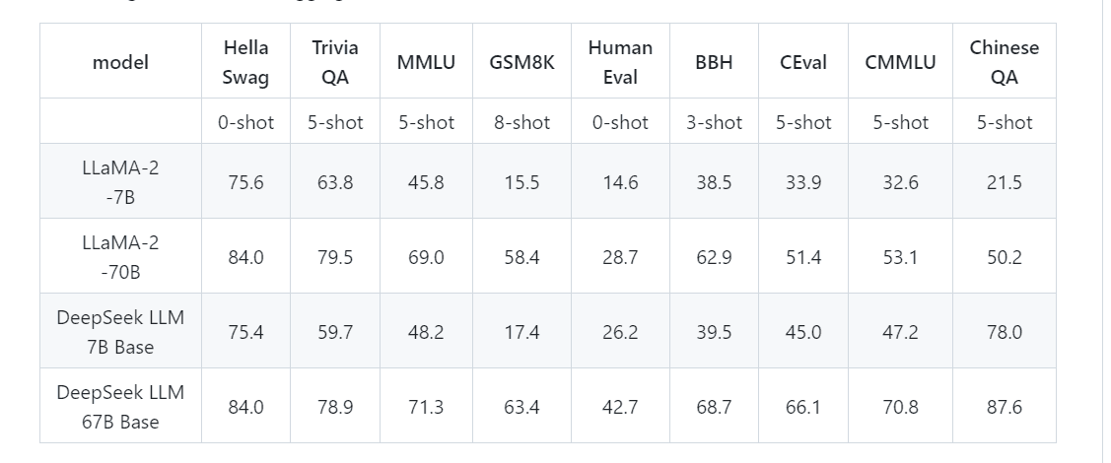
Task: Click the DeepSeek LLM 7B Base label
Action: [x=120, y=332]
